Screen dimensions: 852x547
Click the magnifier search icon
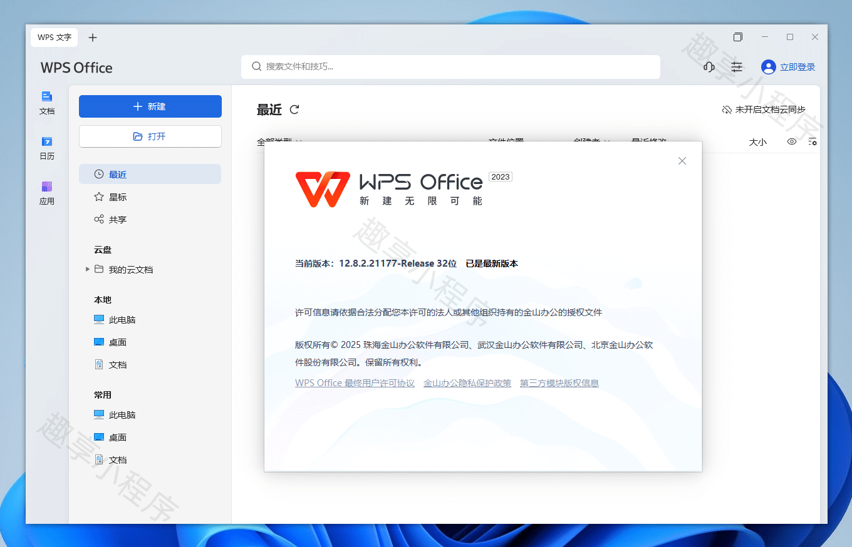256,66
